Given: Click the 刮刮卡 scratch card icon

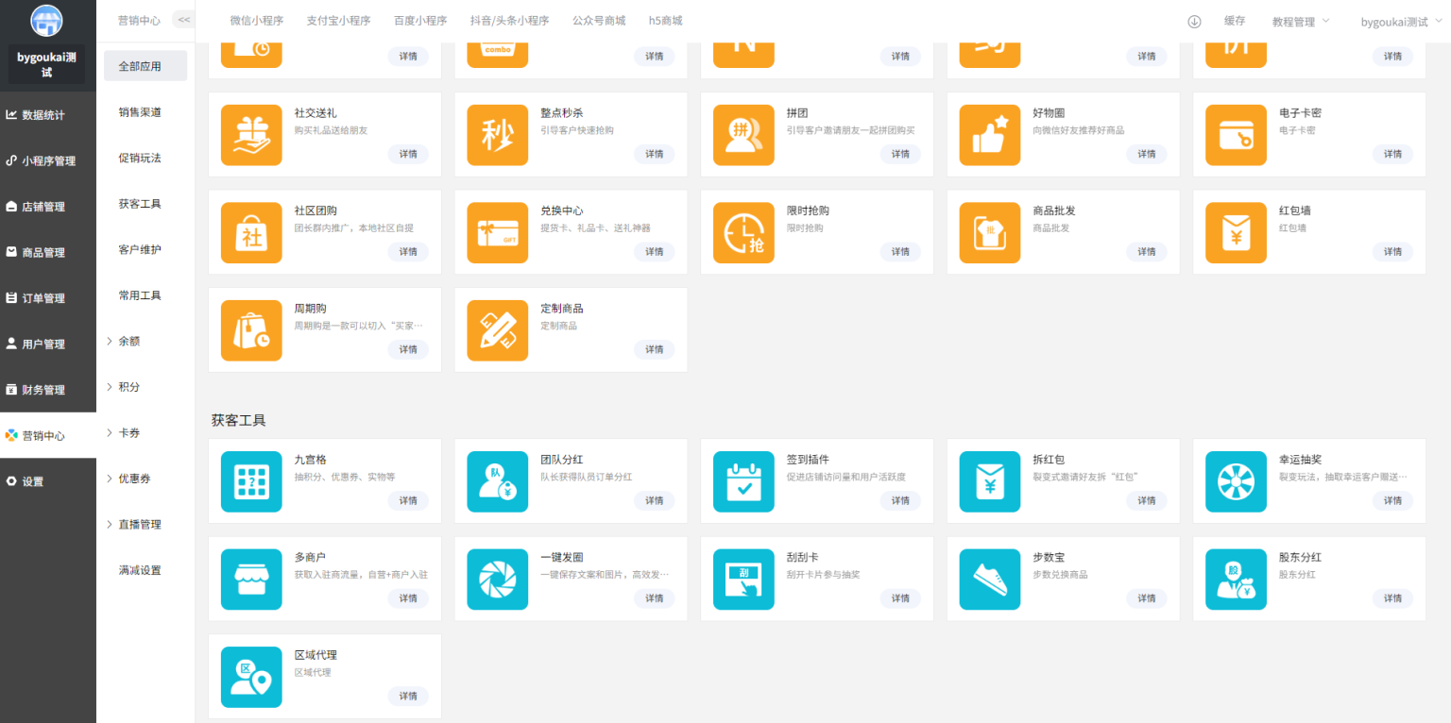Looking at the screenshot, I should point(743,580).
